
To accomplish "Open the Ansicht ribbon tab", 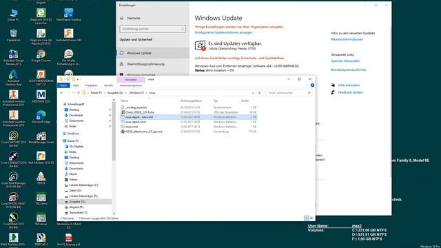I will point(108,85).
